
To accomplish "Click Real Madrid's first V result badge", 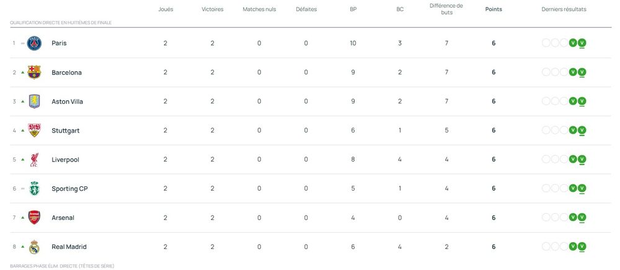I will (572, 246).
